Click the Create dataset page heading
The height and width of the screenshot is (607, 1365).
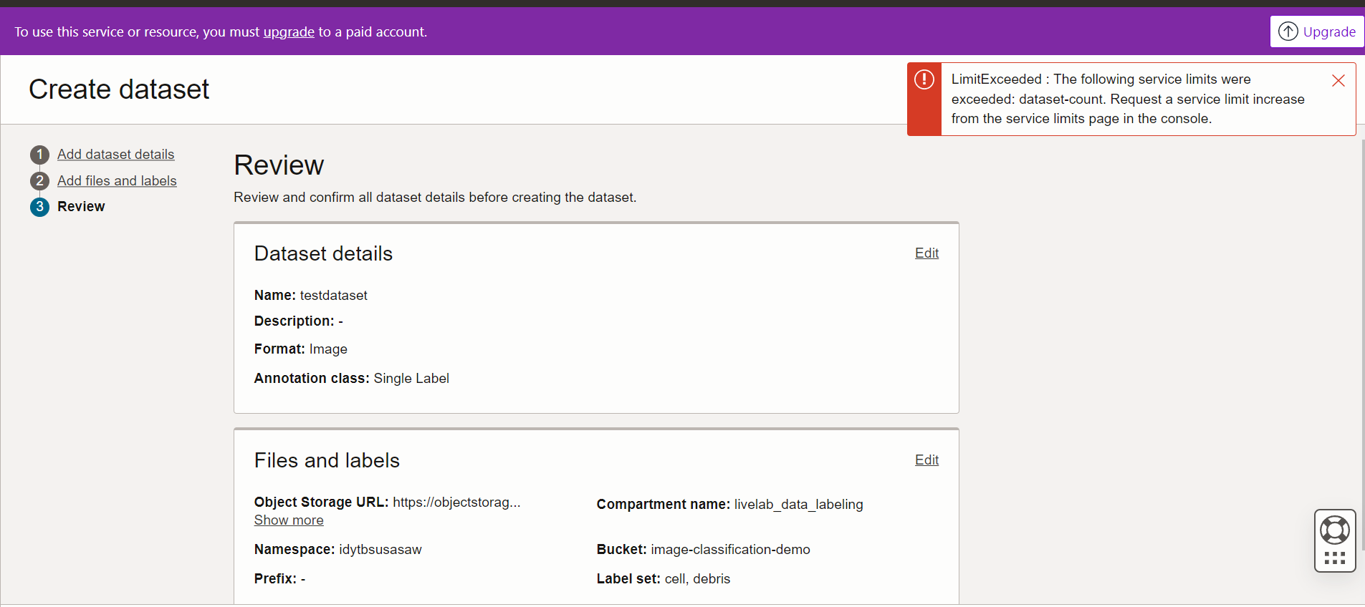(119, 89)
